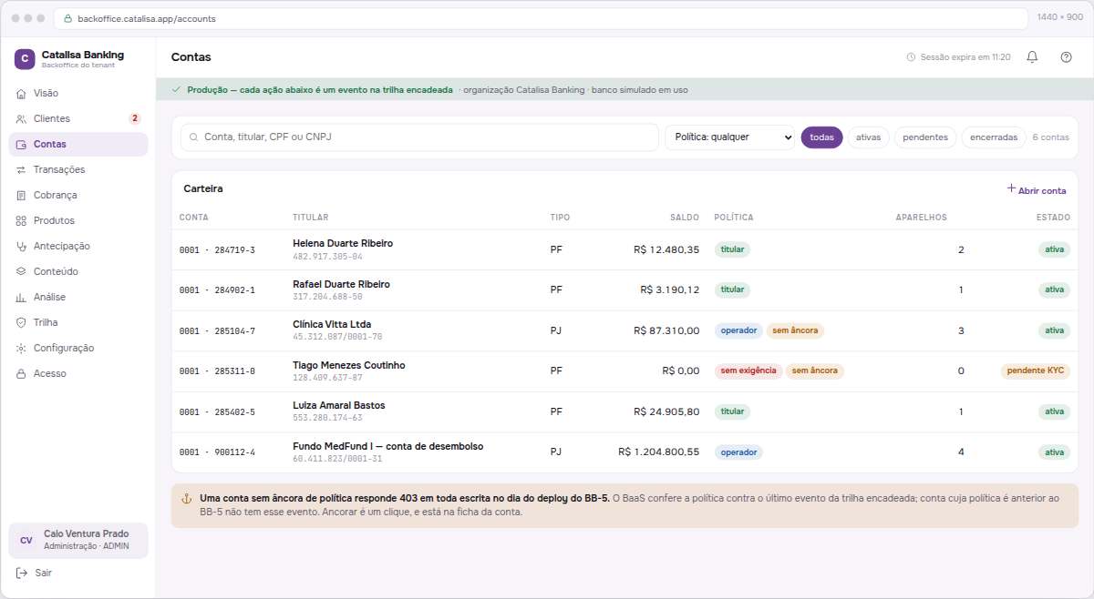
Task: Open Clientes with the 2 badge
Action: point(78,119)
